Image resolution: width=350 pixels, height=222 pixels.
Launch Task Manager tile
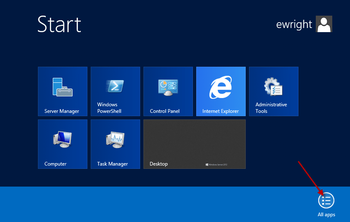(115, 144)
